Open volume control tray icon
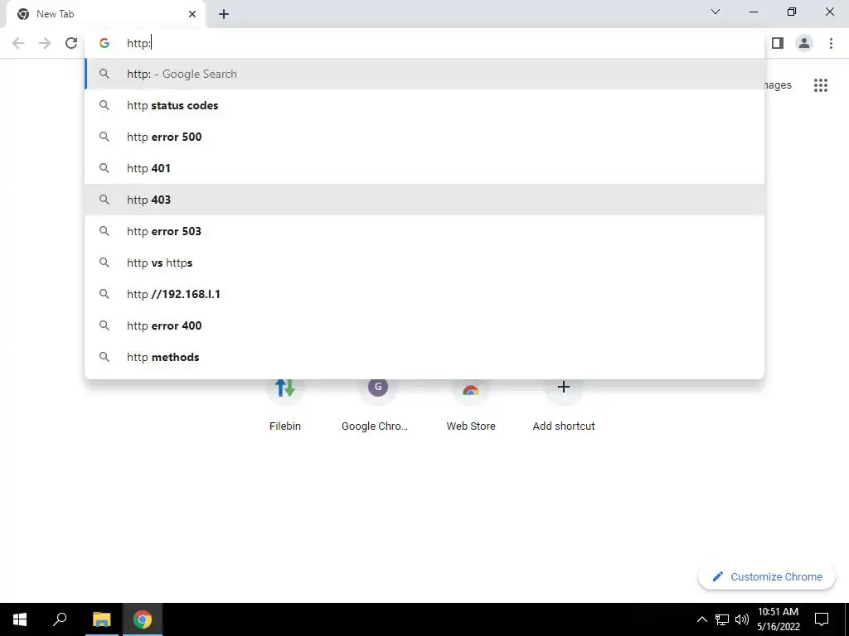849x636 pixels. click(x=742, y=619)
